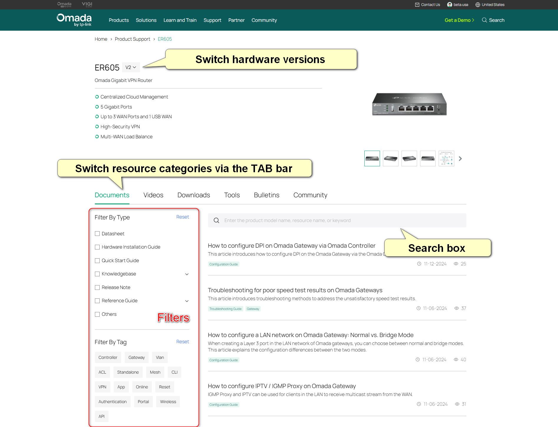
Task: Click the Contact Us envelope icon
Action: [417, 5]
